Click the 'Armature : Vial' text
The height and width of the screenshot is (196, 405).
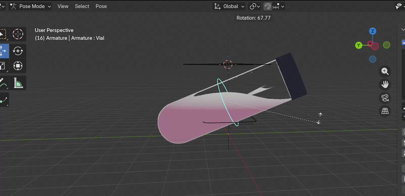[x=88, y=38]
